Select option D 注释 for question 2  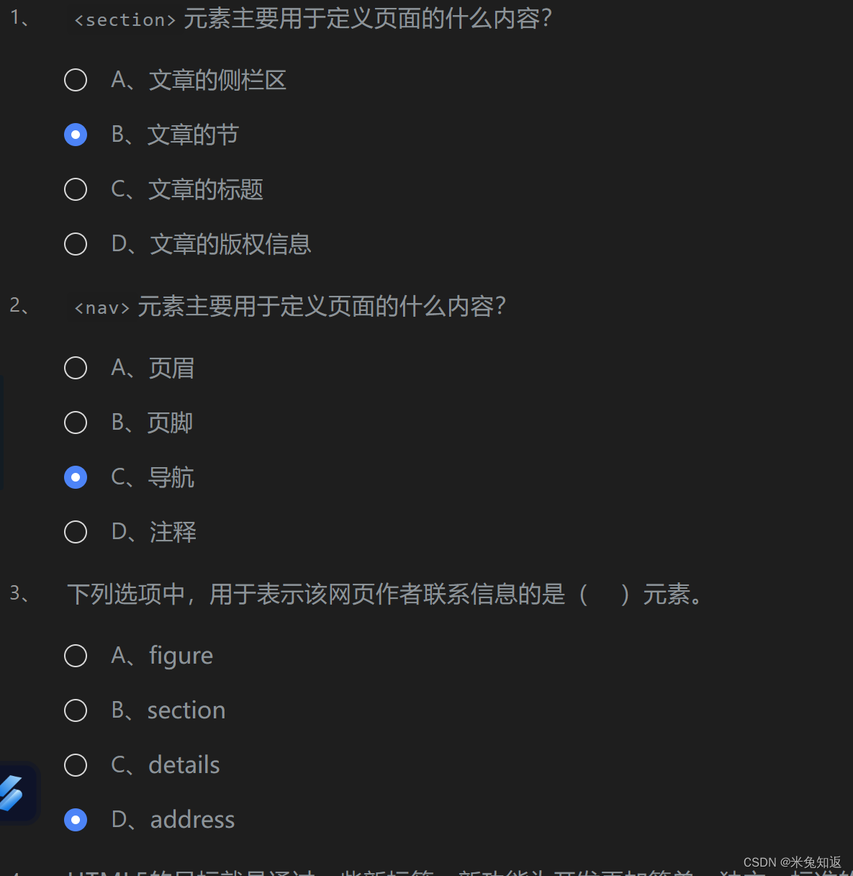[x=76, y=532]
